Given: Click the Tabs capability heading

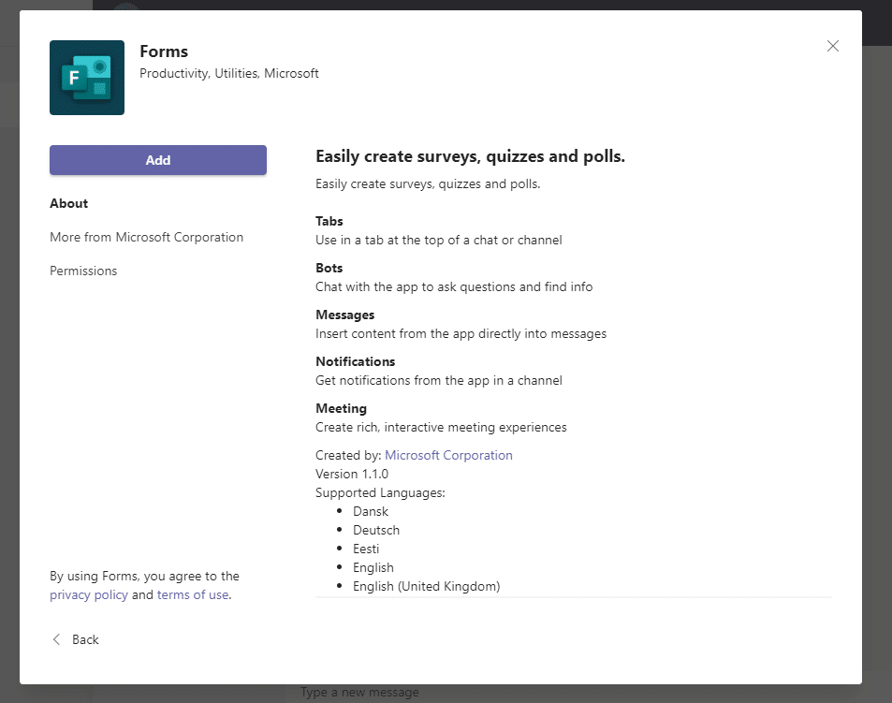Looking at the screenshot, I should 329,221.
